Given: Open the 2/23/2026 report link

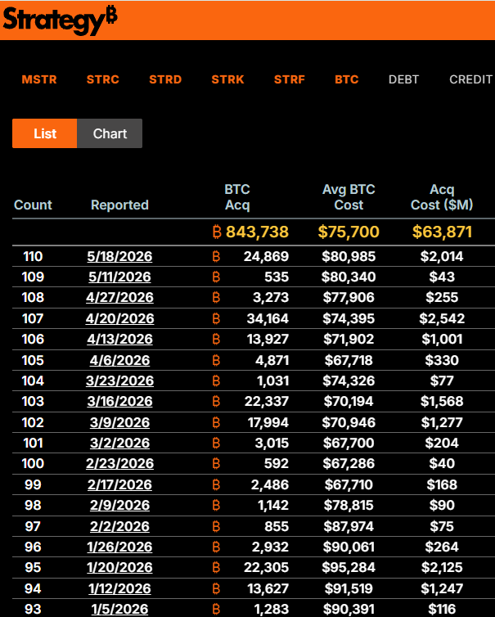Looking at the screenshot, I should pyautogui.click(x=119, y=463).
